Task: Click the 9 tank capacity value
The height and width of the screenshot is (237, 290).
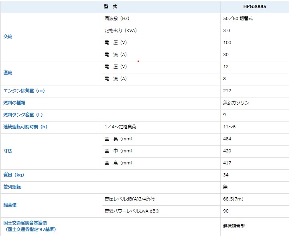Action: 225,115
